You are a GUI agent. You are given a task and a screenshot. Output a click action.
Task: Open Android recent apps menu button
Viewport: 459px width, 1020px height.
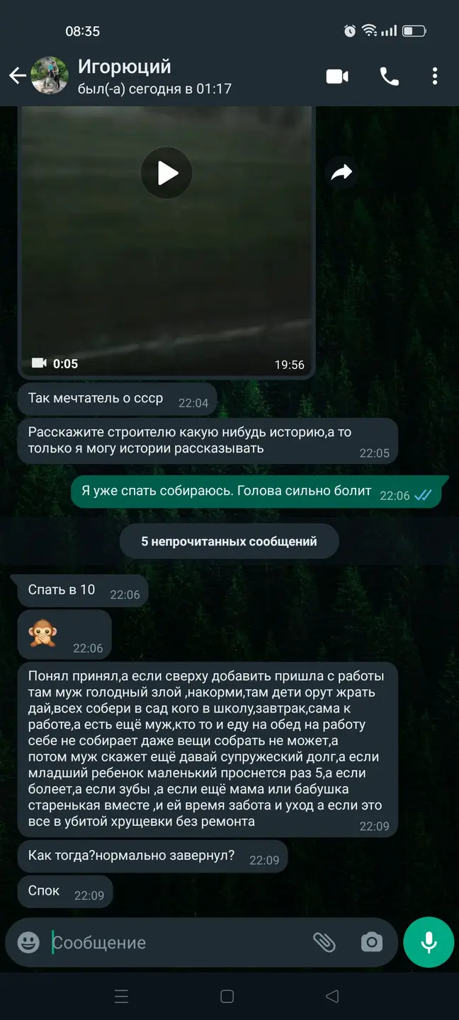[121, 997]
